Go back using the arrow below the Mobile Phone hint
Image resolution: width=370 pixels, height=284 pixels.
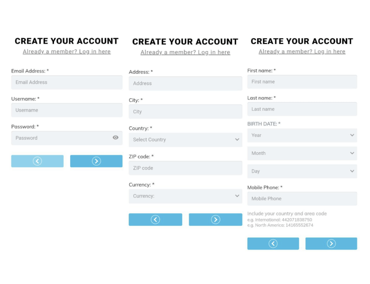(273, 244)
